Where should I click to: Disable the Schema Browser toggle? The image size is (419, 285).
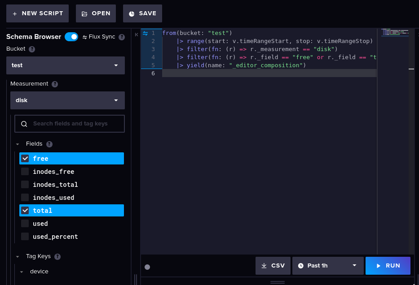[71, 37]
